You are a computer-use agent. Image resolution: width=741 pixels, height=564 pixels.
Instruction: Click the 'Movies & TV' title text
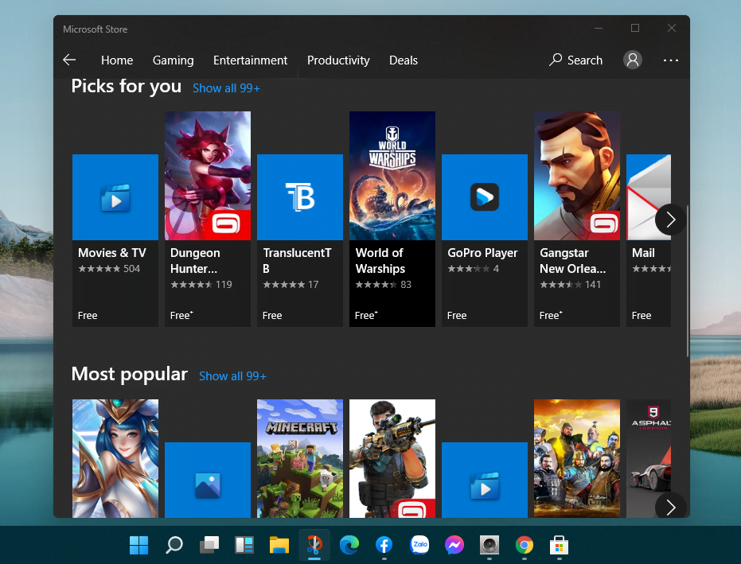112,253
